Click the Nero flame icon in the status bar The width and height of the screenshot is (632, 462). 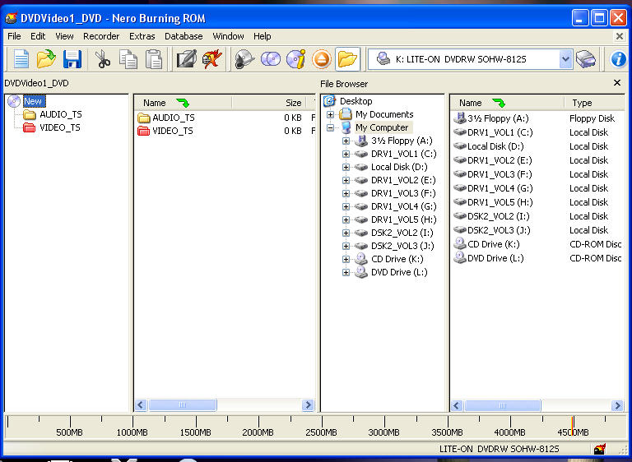pyautogui.click(x=600, y=449)
